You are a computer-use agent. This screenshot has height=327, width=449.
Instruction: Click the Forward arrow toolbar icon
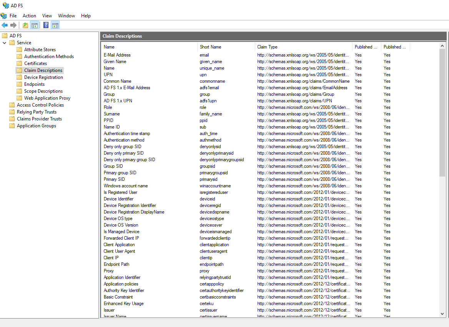13,25
